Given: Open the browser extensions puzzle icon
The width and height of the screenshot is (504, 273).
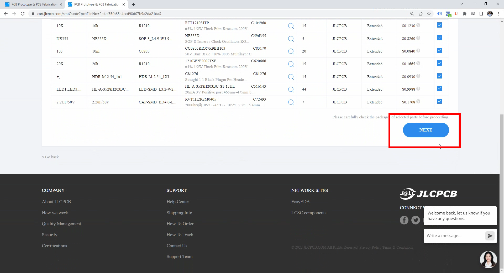Looking at the screenshot, I should [x=464, y=14].
